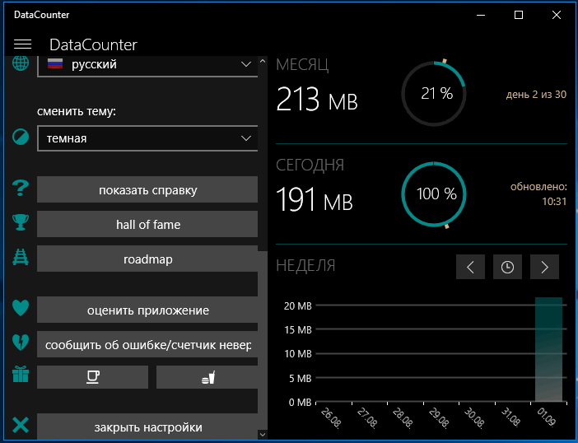The width and height of the screenshot is (578, 443).
Task: Click the 100 % daily usage ring
Action: 434,194
